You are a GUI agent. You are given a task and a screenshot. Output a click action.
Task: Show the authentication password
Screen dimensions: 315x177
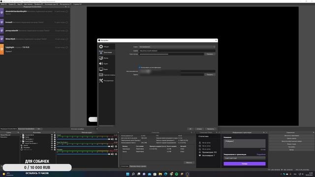(x=210, y=74)
